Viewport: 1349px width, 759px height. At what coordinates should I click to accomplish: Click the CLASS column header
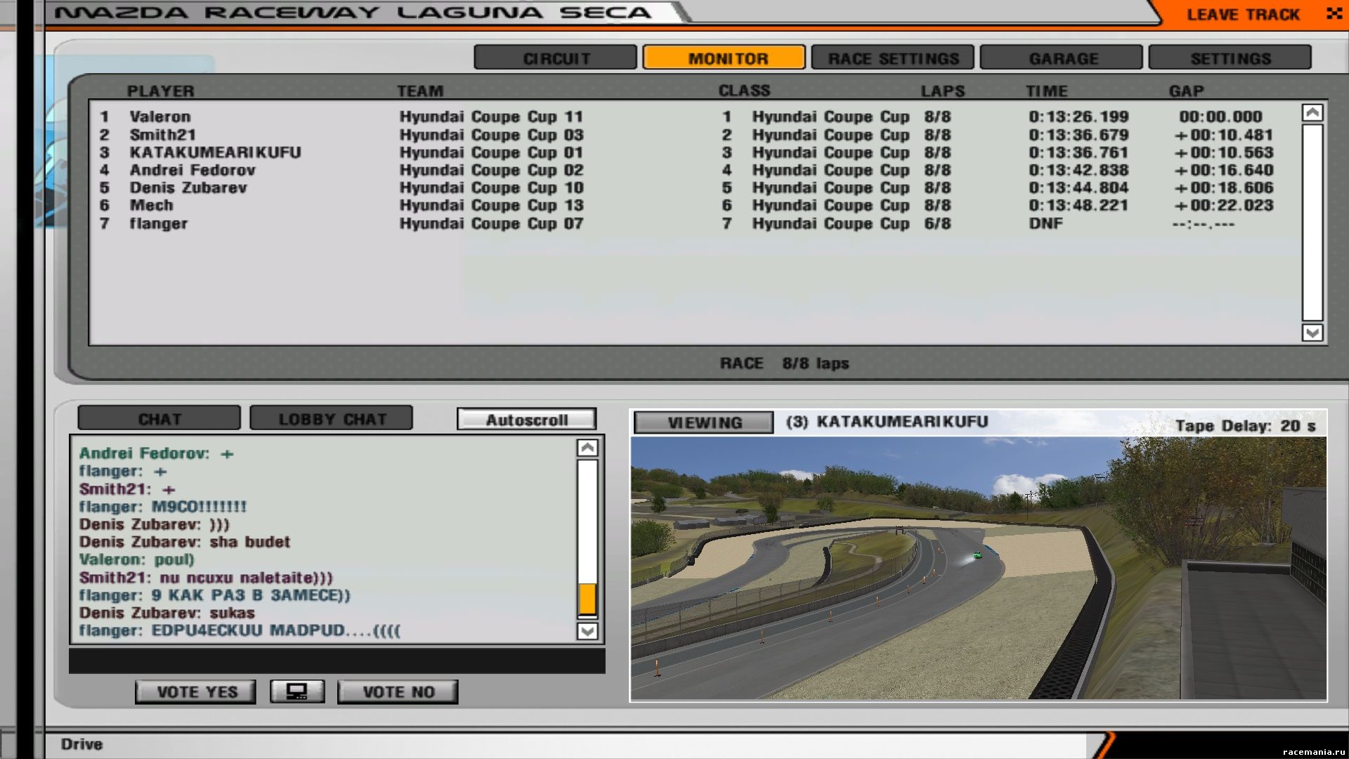(744, 90)
